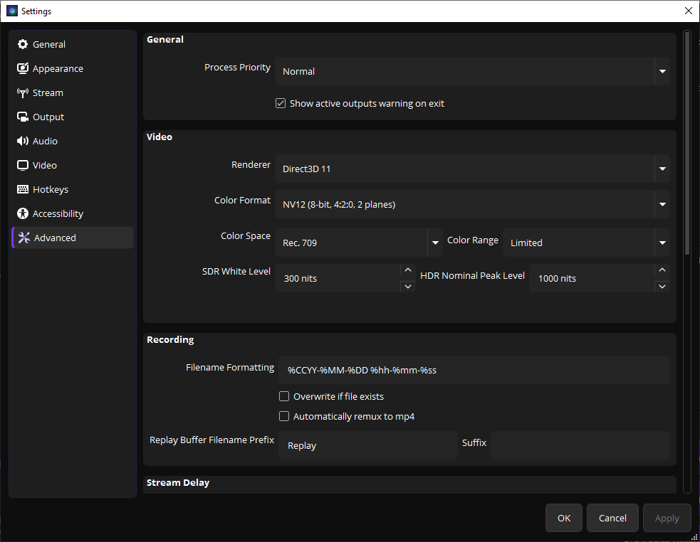Click the OBS logo in the title bar
The image size is (700, 542).
pyautogui.click(x=12, y=11)
